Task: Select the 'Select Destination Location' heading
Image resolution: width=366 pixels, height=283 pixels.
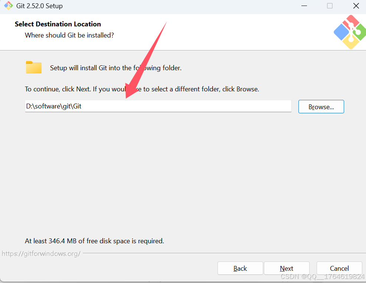Action: 58,24
